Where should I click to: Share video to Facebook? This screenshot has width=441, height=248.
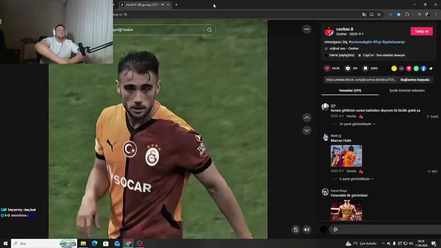tap(423, 69)
